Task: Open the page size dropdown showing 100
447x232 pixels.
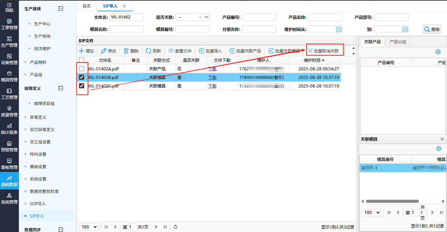Action: (x=89, y=227)
